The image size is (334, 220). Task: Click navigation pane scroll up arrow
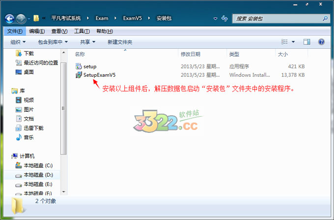tap(63, 53)
